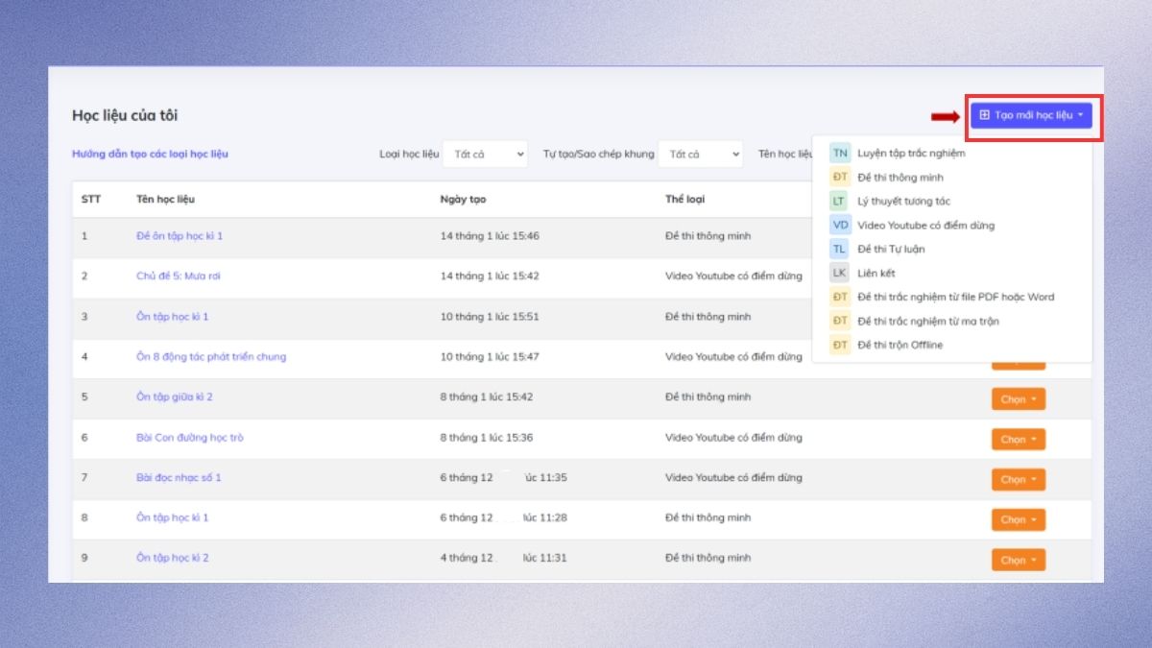Viewport: 1152px width, 648px height.
Task: Click the LK badge for Liên kết
Action: click(840, 273)
